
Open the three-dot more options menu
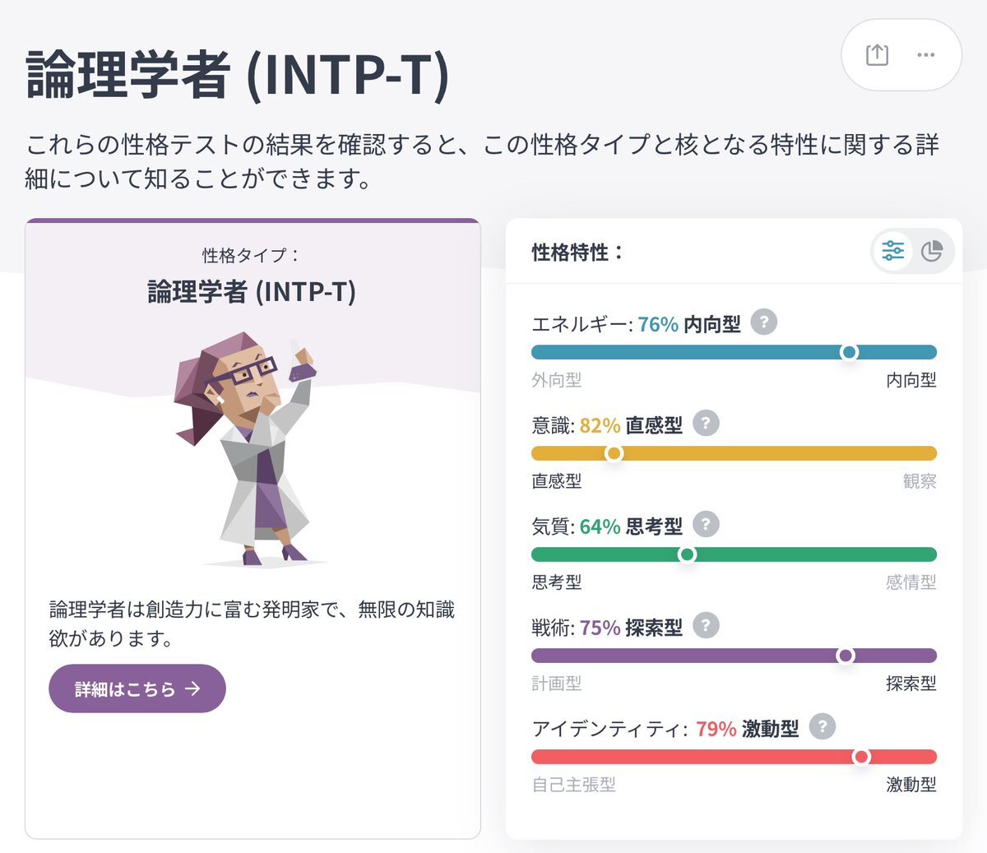925,55
